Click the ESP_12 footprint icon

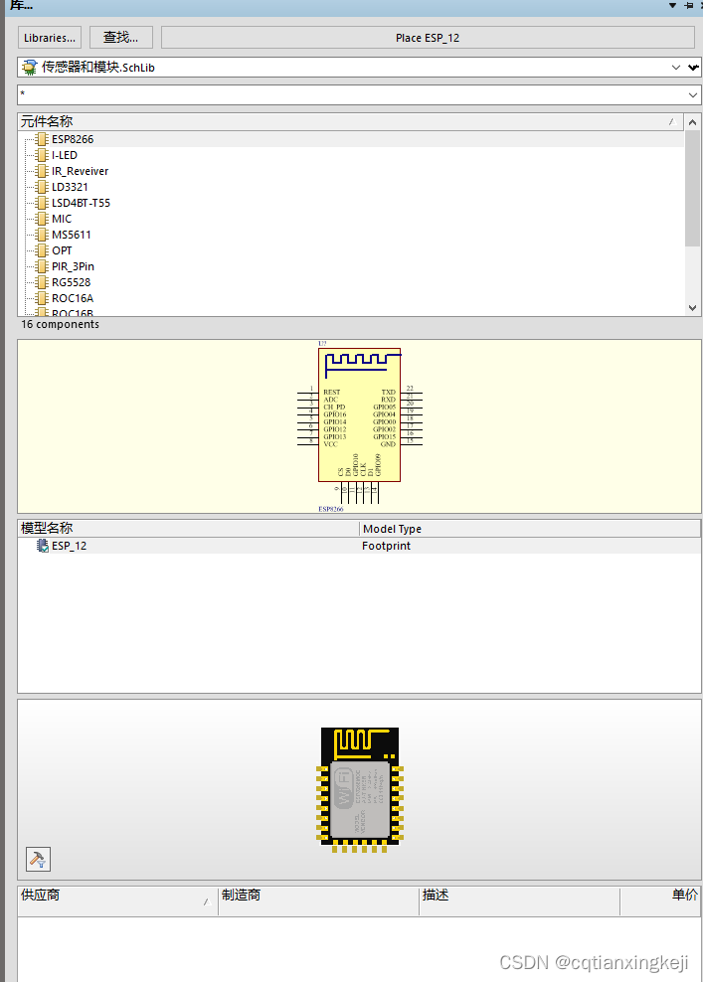click(43, 546)
